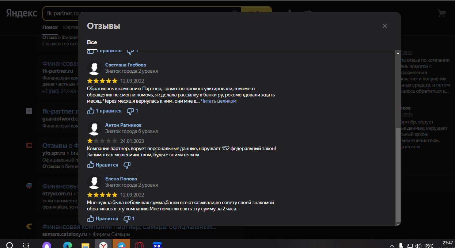Screen dimensions: 455x248
Task: Open Telegram from the taskbar
Action: [121, 245]
